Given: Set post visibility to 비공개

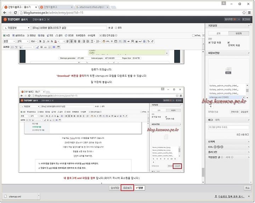Looking at the screenshot, I should 239,33.
